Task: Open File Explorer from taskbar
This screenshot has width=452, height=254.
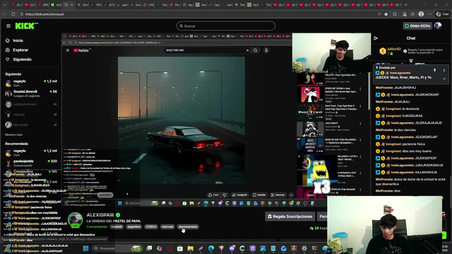Action: [x=190, y=248]
